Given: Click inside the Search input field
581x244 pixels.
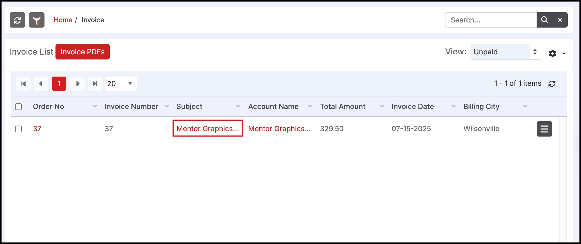Looking at the screenshot, I should [491, 20].
